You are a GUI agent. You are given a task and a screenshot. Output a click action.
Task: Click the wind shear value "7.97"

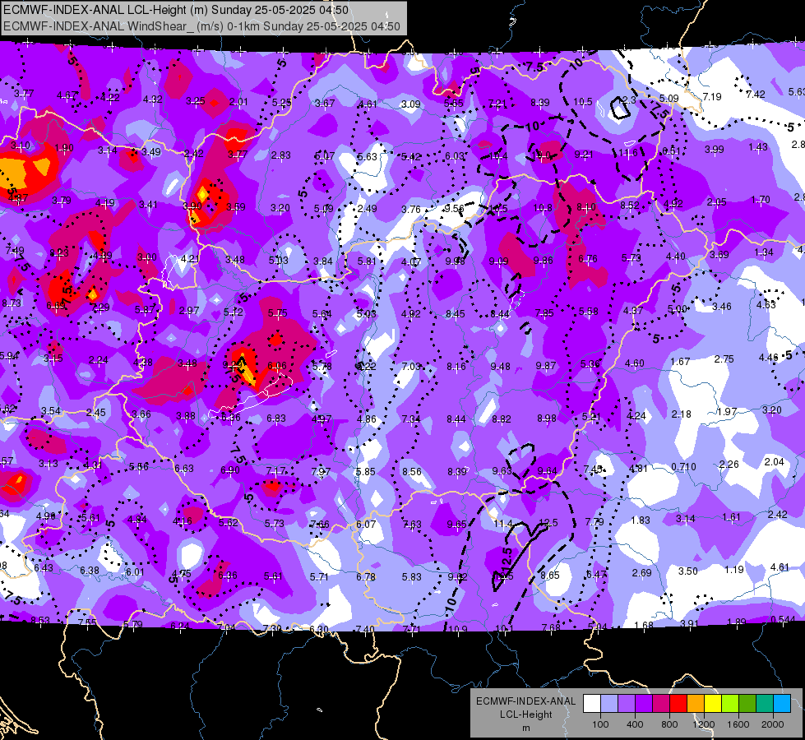321,471
